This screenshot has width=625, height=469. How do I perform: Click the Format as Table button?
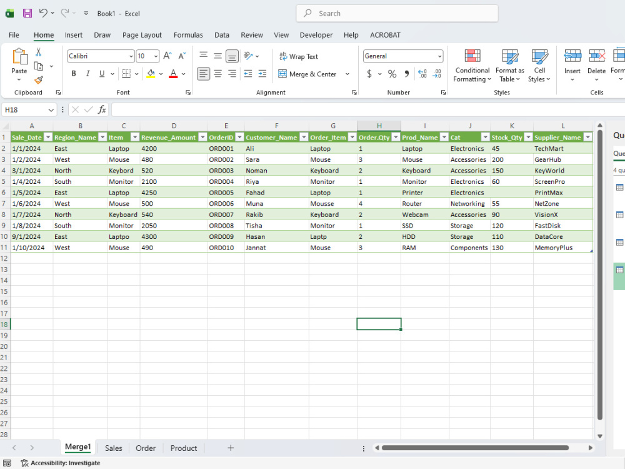509,66
